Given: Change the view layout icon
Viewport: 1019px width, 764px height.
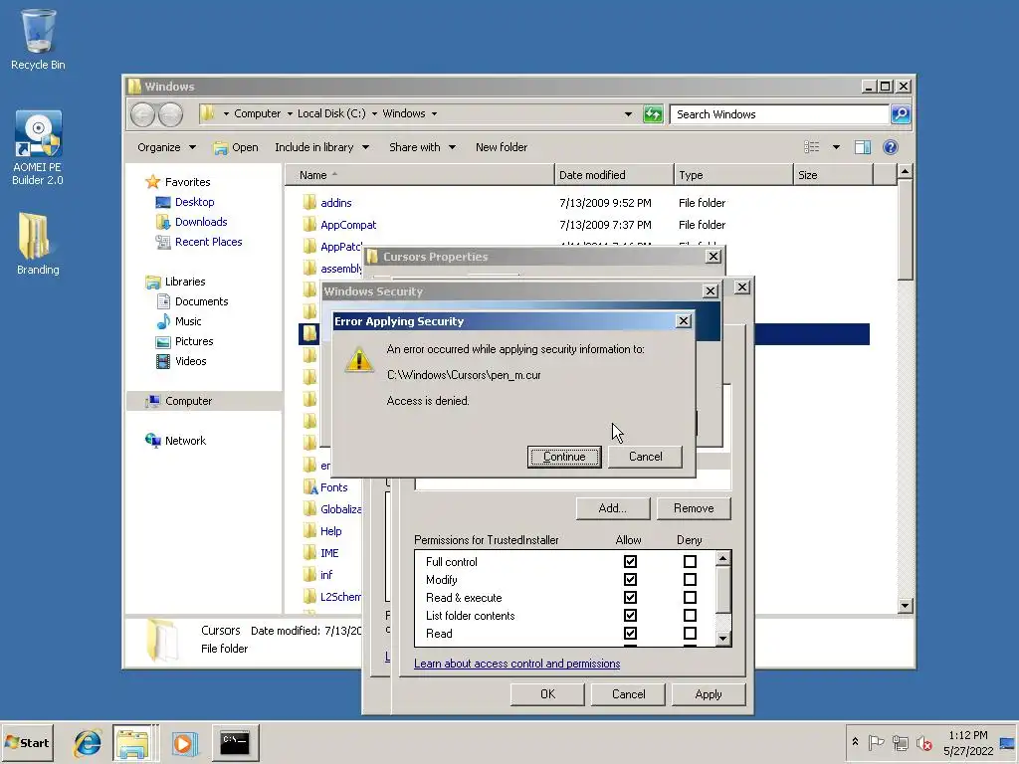Looking at the screenshot, I should click(x=812, y=147).
